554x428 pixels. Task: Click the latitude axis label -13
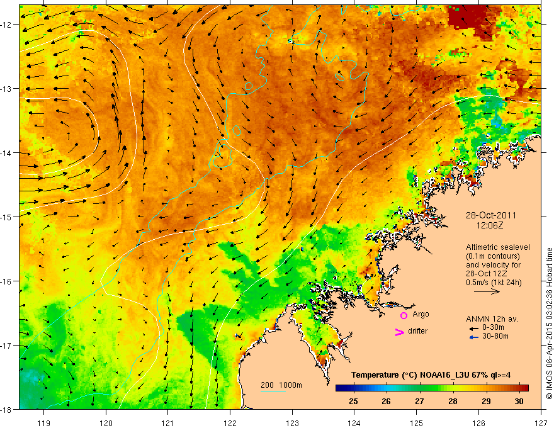[6, 89]
